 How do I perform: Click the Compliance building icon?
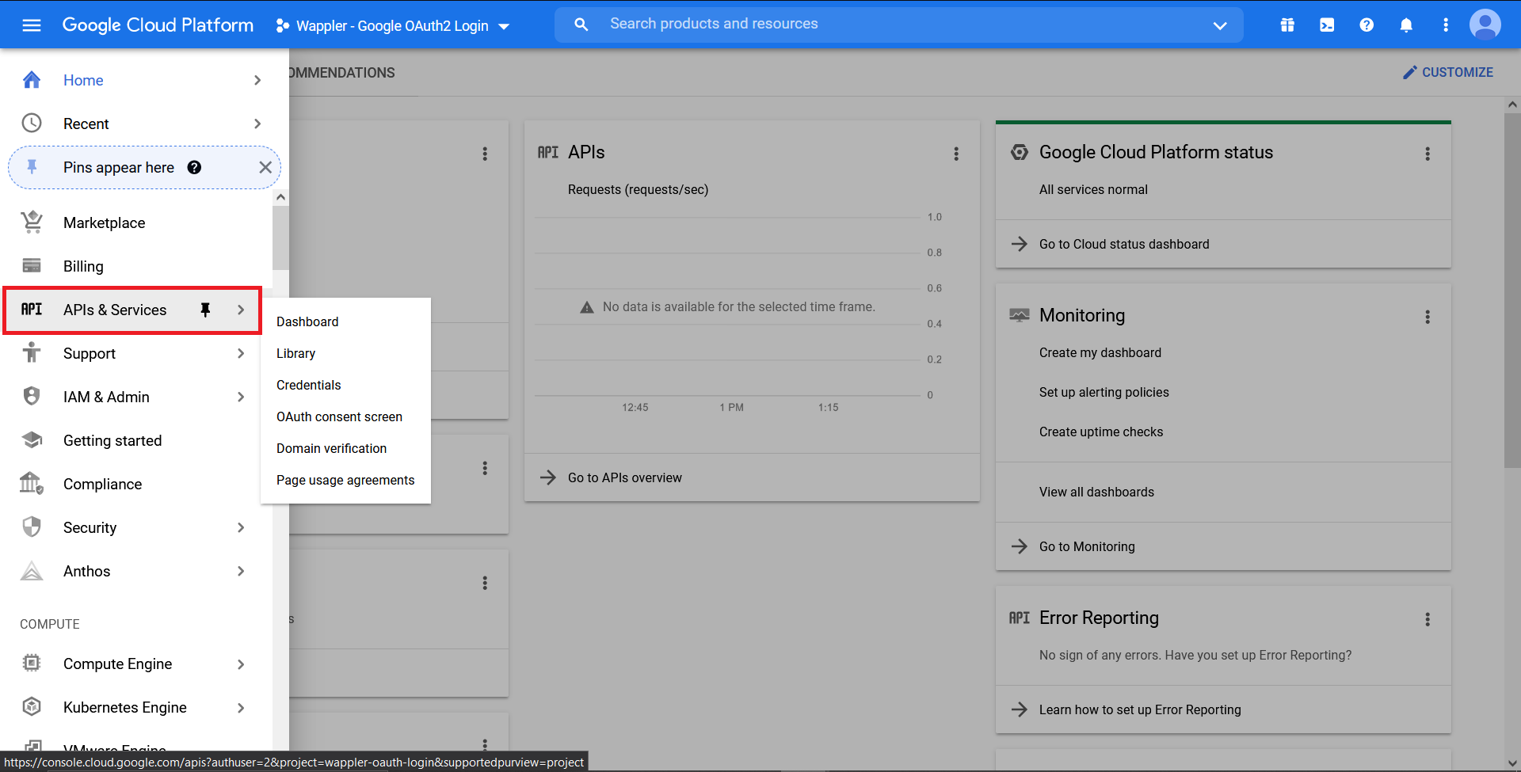32,483
